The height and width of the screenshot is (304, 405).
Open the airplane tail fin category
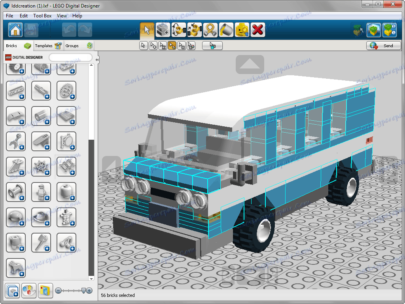16,167
